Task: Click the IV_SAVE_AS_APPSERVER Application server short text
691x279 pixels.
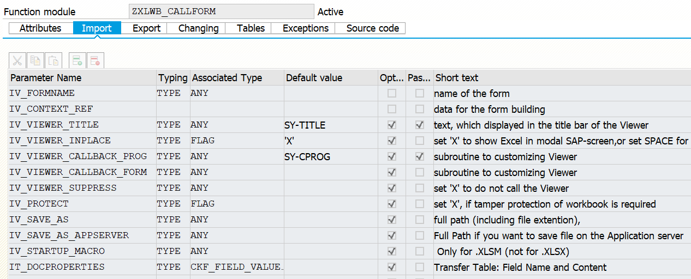Action: 558,235
